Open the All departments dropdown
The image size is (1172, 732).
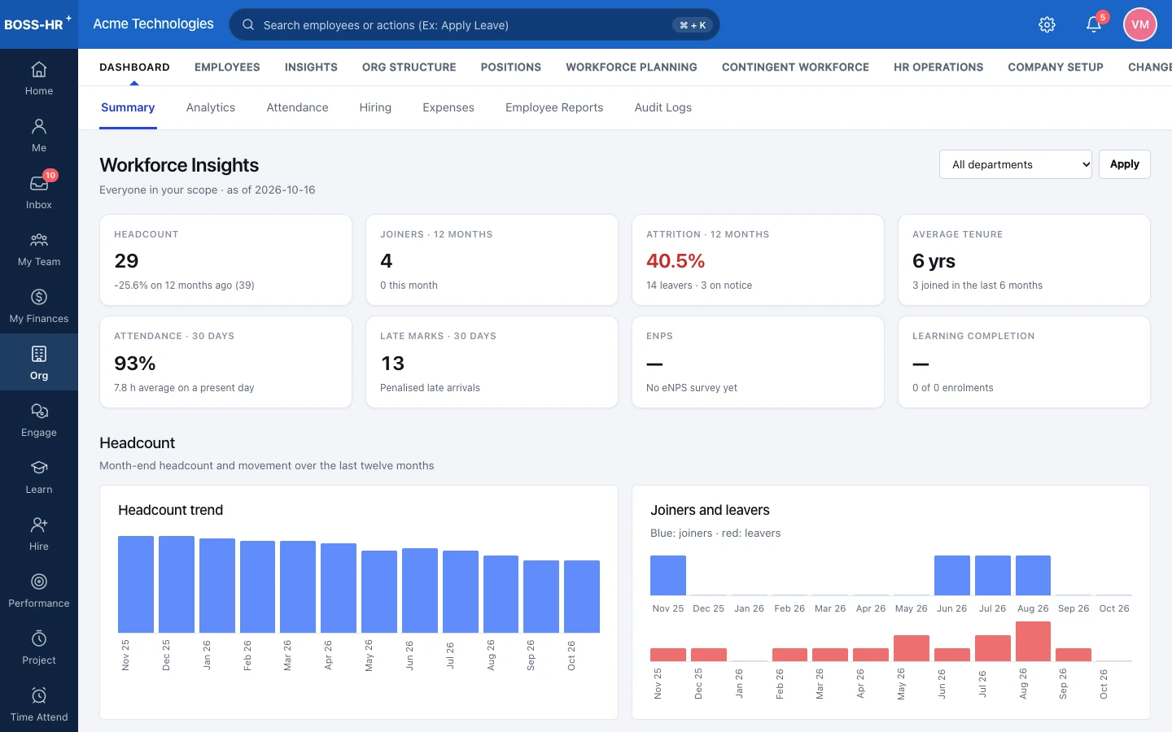1015,164
